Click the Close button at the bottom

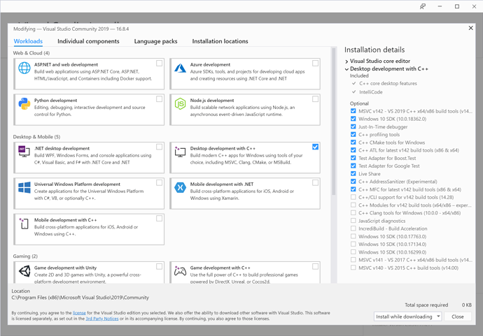click(x=457, y=316)
